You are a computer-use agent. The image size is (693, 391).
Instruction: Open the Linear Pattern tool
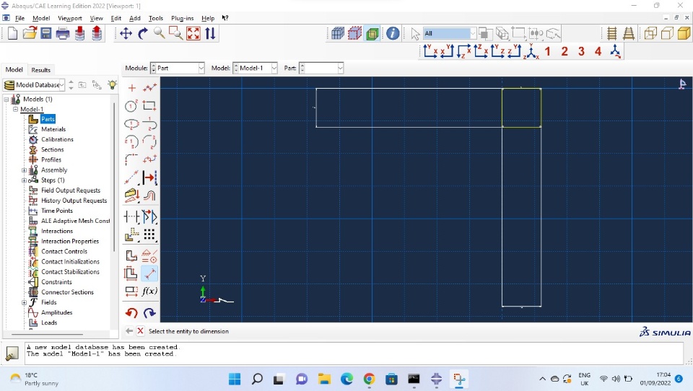pyautogui.click(x=149, y=234)
